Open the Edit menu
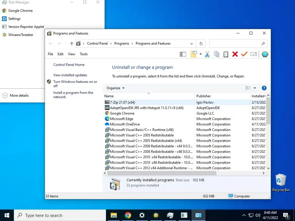This screenshot has height=221, width=295. 60,54
